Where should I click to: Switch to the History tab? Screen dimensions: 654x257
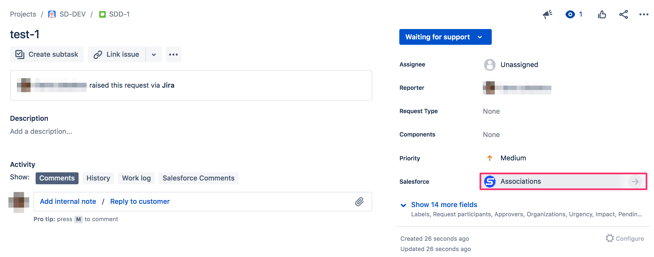click(98, 178)
